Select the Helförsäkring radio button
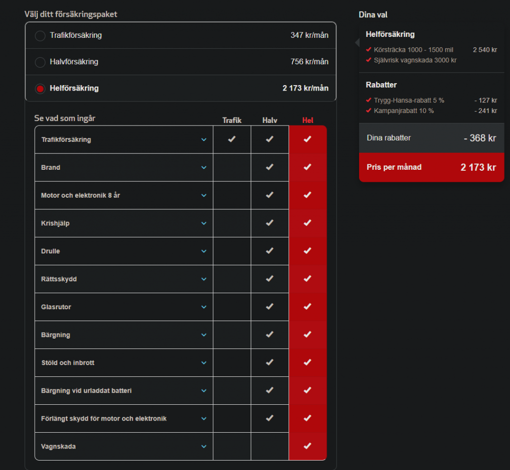Image resolution: width=510 pixels, height=470 pixels. pyautogui.click(x=40, y=89)
